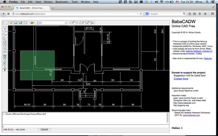Viewport: 218px width, 136px height.
Task: Open the Layers manager yellow icon
Action: pos(32,23)
